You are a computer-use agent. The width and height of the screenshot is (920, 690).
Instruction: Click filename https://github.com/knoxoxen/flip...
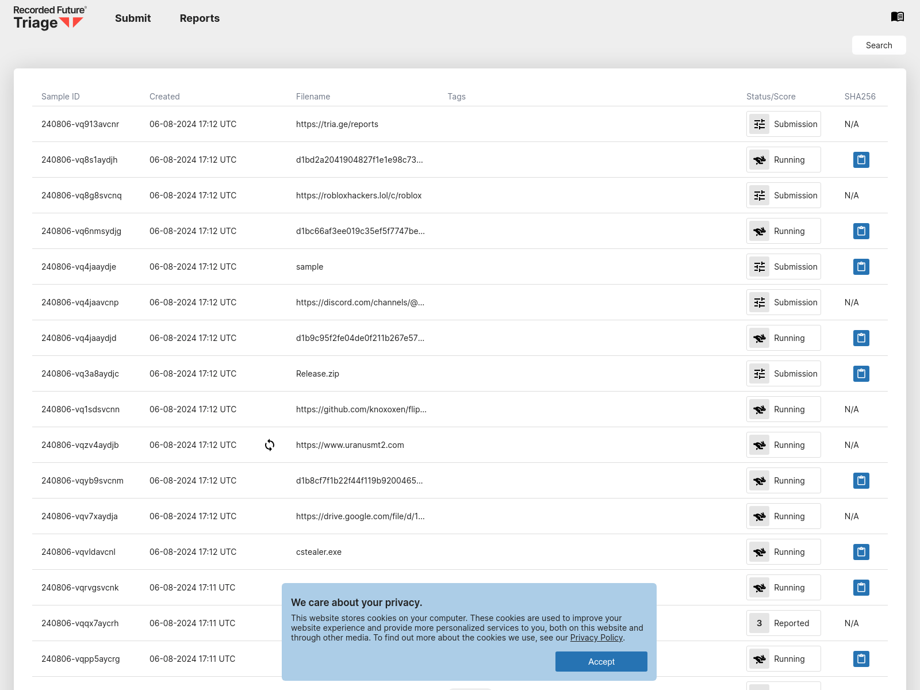(361, 409)
